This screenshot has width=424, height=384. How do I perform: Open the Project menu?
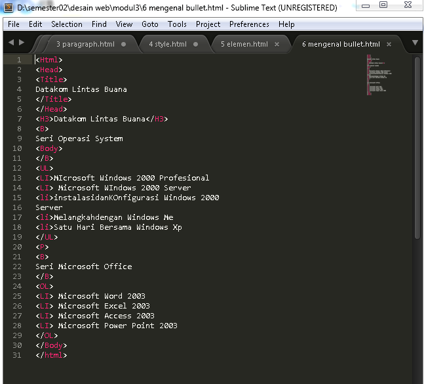point(208,24)
